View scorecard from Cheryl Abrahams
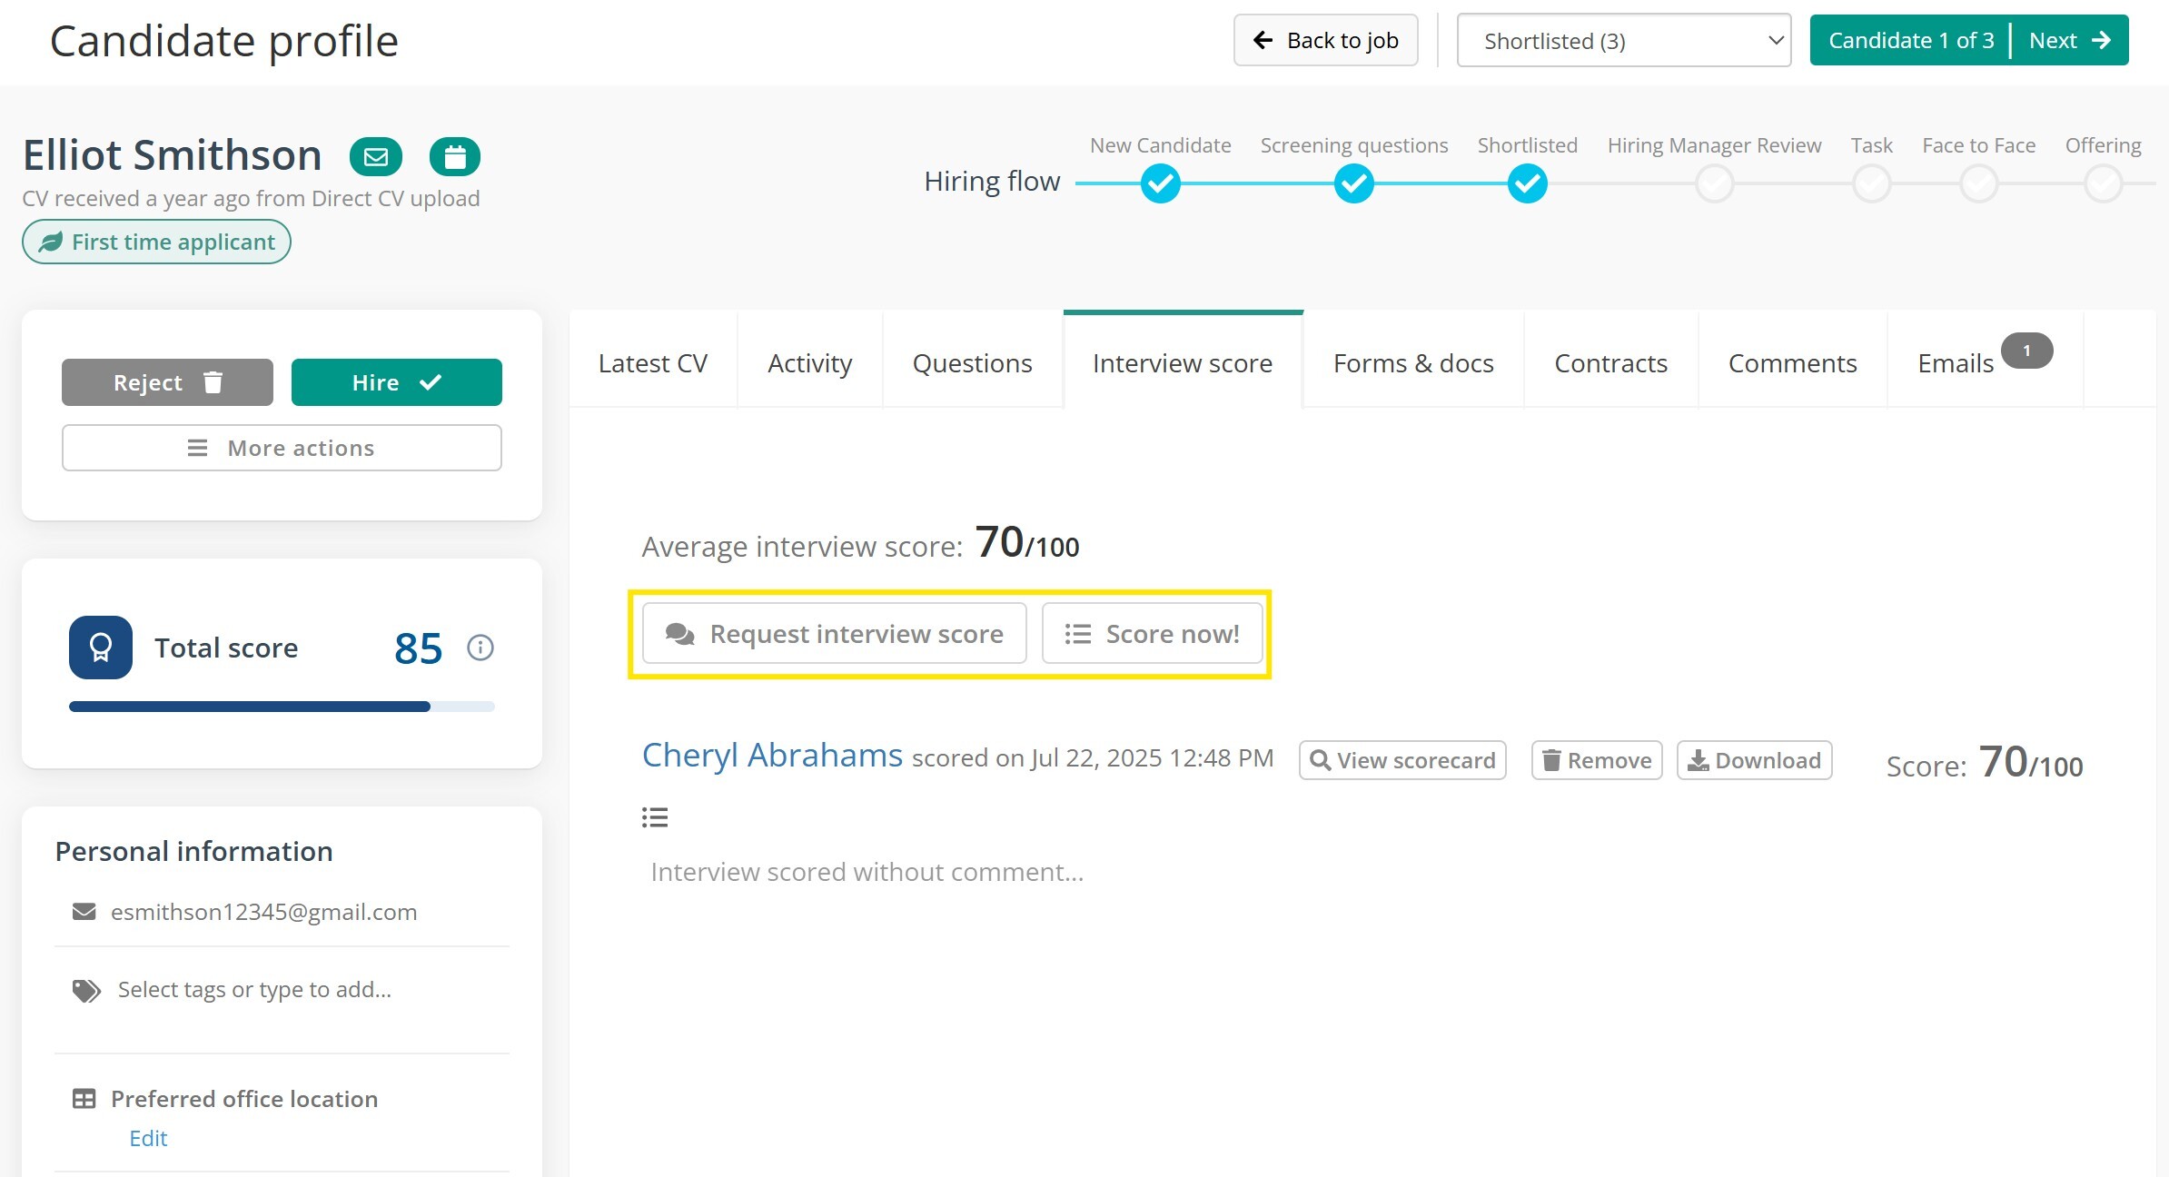 1402,760
